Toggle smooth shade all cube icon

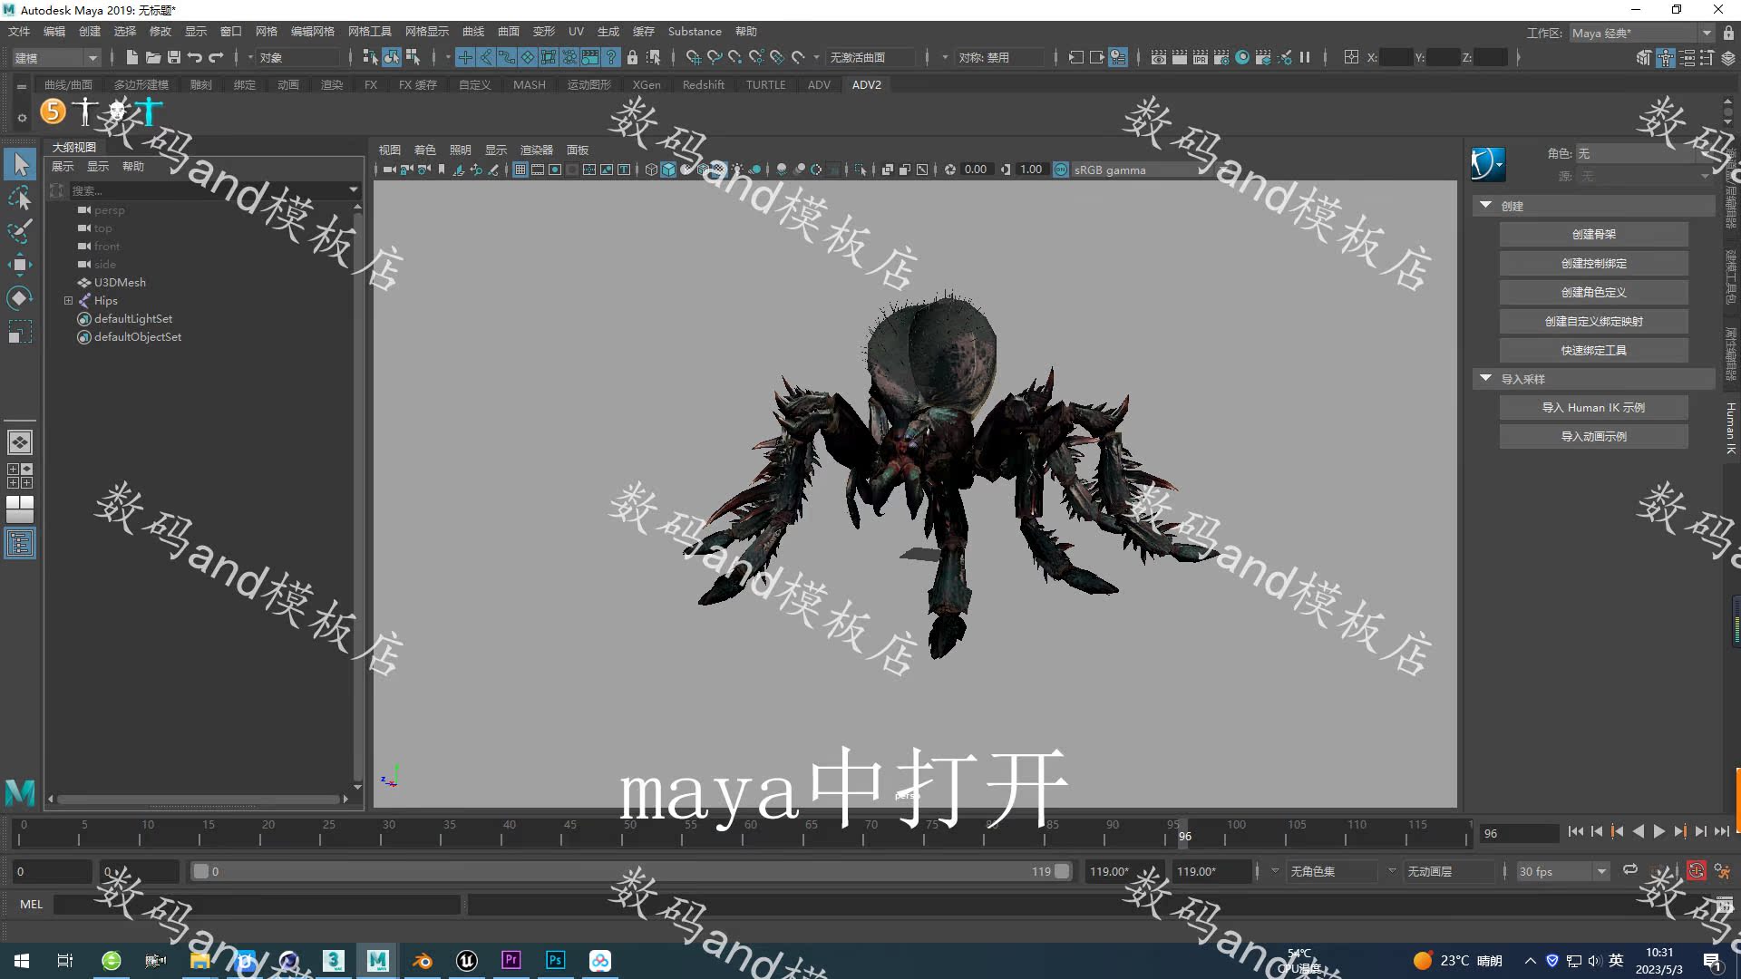668,170
